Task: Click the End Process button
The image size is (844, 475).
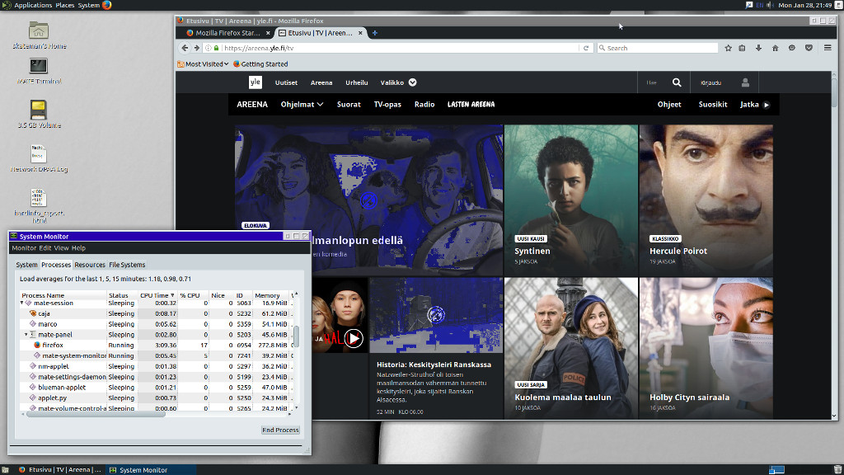Action: click(x=280, y=430)
